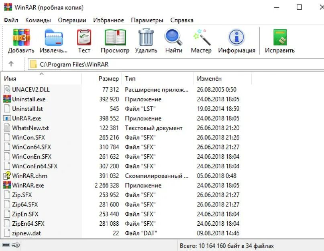Select the zipnew.dat file icon
This screenshot has height=251, width=324.
tap(7, 233)
